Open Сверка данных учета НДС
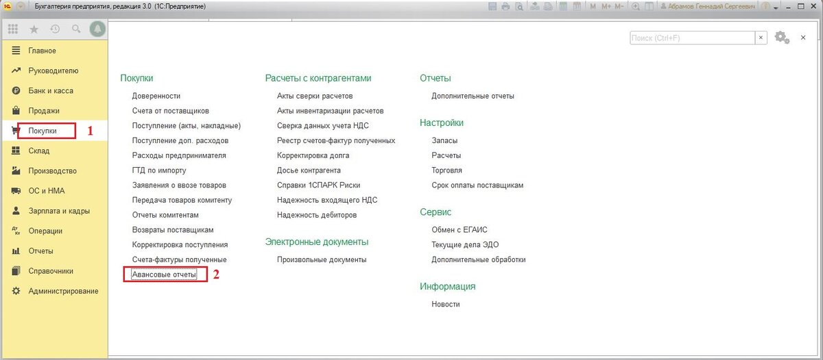 (x=324, y=126)
